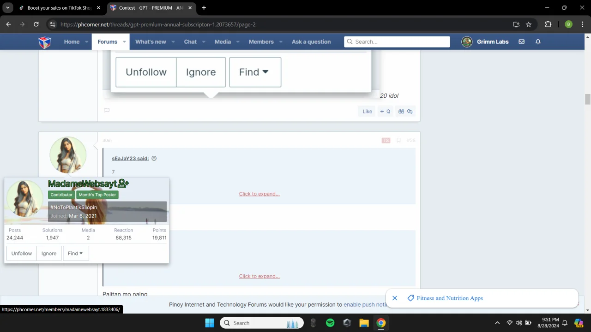Open the Chrome tab search dropdown
This screenshot has height=332, width=591.
tap(8, 8)
